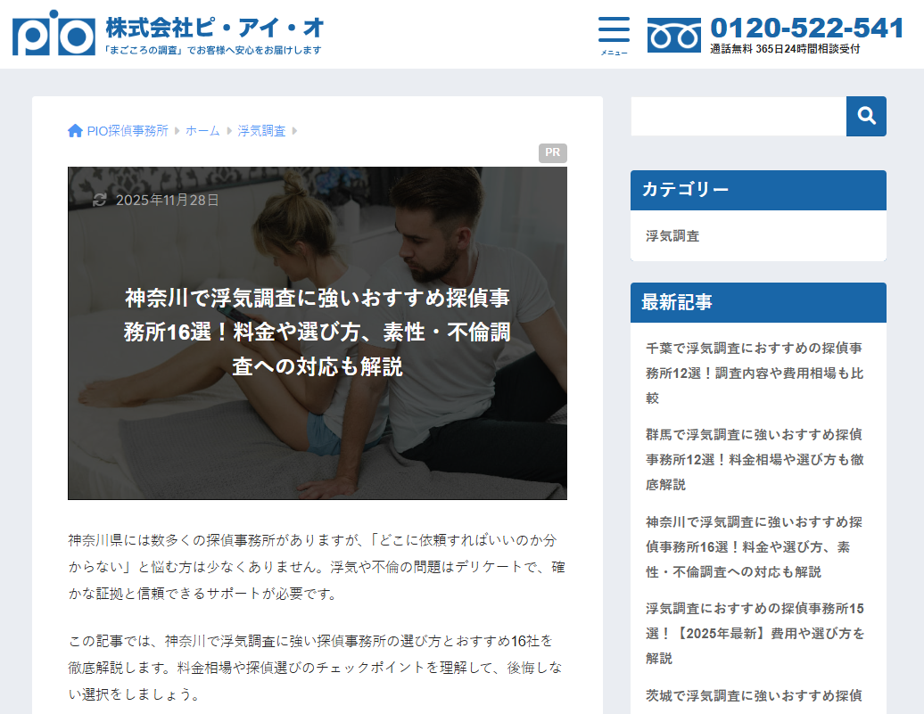The width and height of the screenshot is (924, 714).
Task: Click the article hero image
Action: tap(317, 428)
